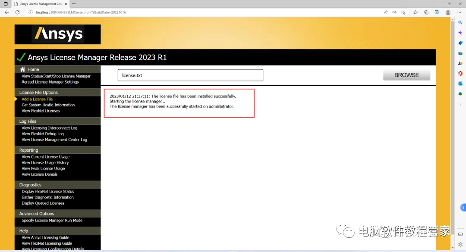This screenshot has height=252, width=466.
Task: Click Reread License Manager Settings
Action: click(x=50, y=82)
